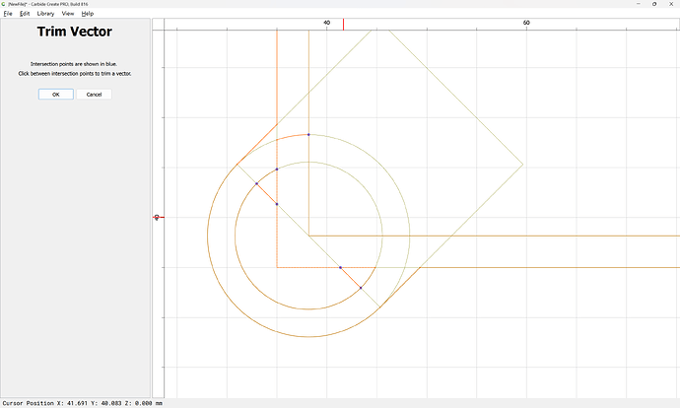Click the red cursor marker on left ruler
This screenshot has width=680, height=408.
[x=159, y=217]
